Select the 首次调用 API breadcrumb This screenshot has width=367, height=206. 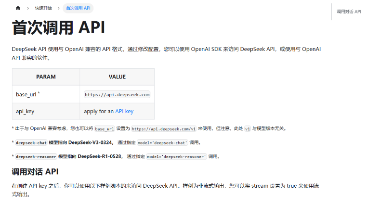coord(78,8)
